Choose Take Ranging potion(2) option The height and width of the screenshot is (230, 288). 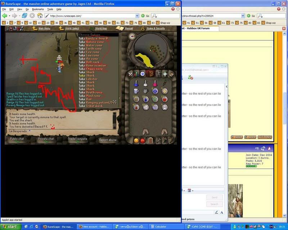coord(95,102)
